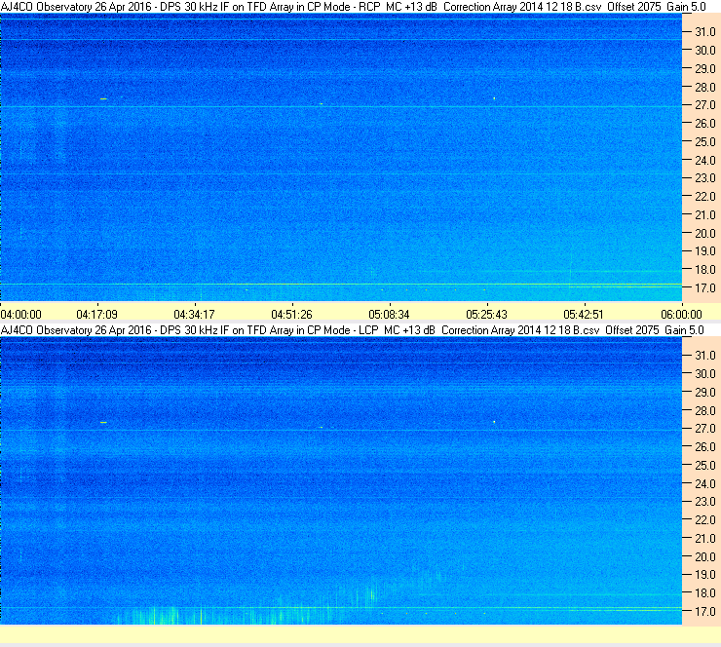Pick the 28.0 frequency label on LCP axis
The height and width of the screenshot is (647, 721).
[705, 410]
